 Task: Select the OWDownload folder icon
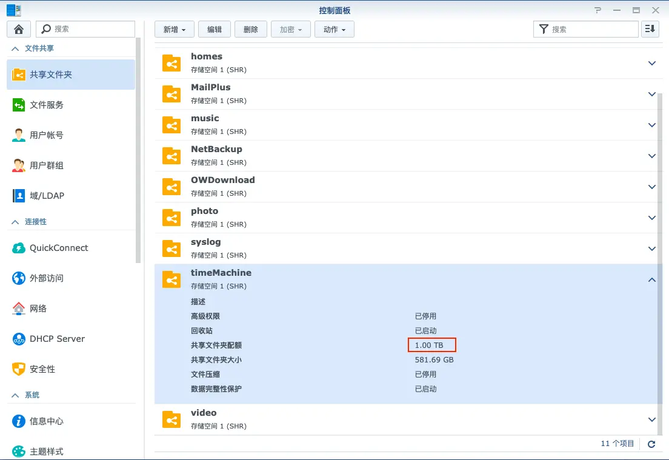tap(171, 187)
